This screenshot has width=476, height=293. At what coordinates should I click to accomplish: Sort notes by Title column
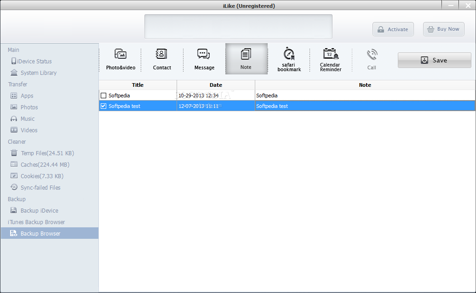[138, 85]
